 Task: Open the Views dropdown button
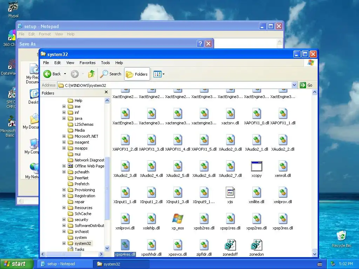(x=159, y=74)
